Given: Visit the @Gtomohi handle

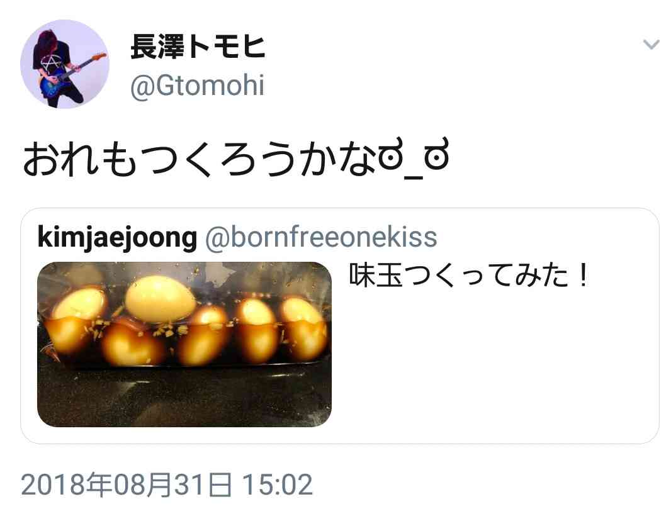Looking at the screenshot, I should [198, 86].
